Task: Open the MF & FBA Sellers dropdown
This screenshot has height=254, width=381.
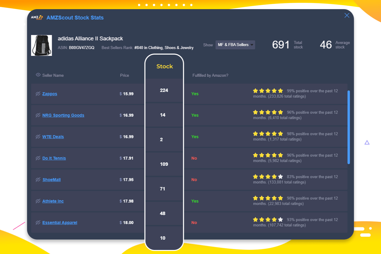Action: coord(235,45)
